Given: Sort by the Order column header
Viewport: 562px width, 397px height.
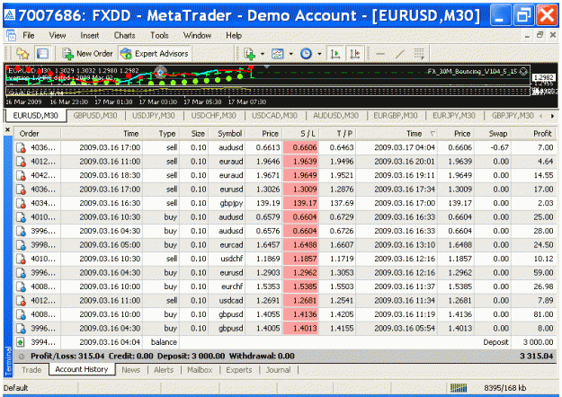Looking at the screenshot, I should pyautogui.click(x=37, y=134).
